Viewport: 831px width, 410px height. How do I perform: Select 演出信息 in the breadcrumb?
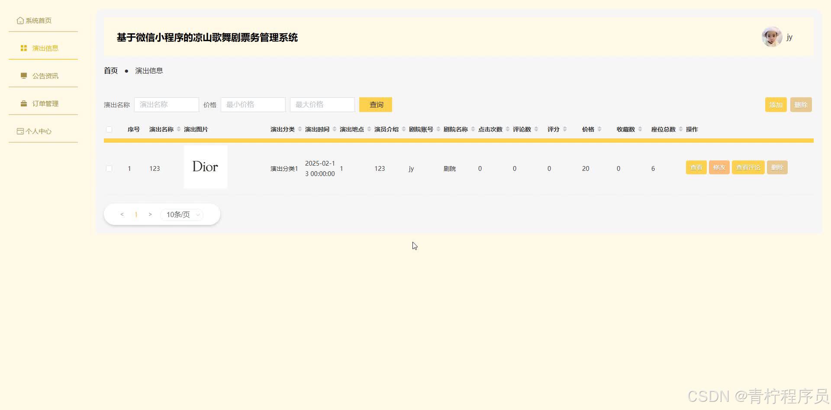(149, 70)
